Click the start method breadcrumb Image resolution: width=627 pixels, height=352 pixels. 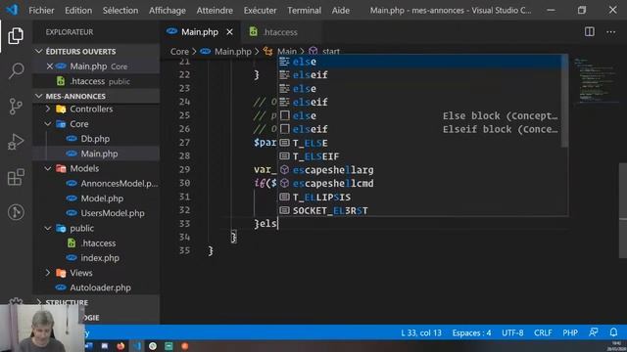click(331, 52)
